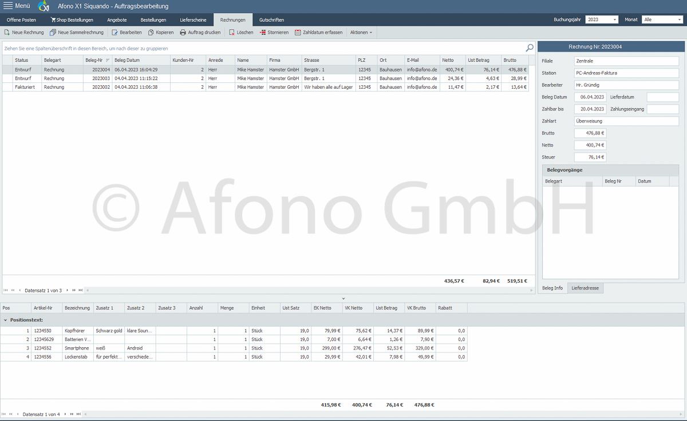Select the Rechnungen tab
The width and height of the screenshot is (687, 421).
click(233, 19)
